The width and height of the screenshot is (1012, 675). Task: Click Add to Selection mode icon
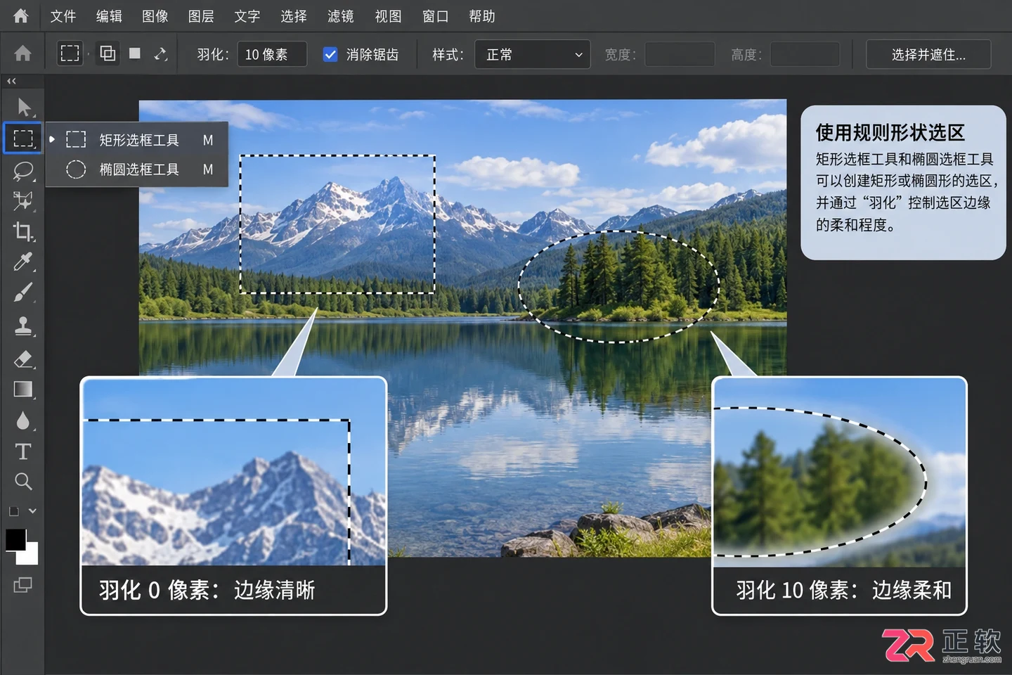pyautogui.click(x=108, y=53)
